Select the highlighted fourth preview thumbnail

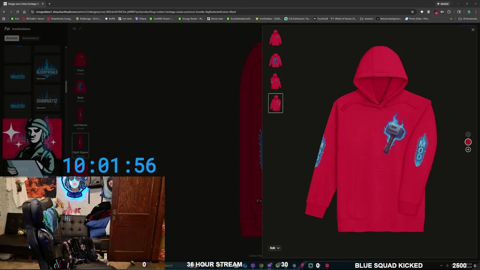(x=276, y=103)
